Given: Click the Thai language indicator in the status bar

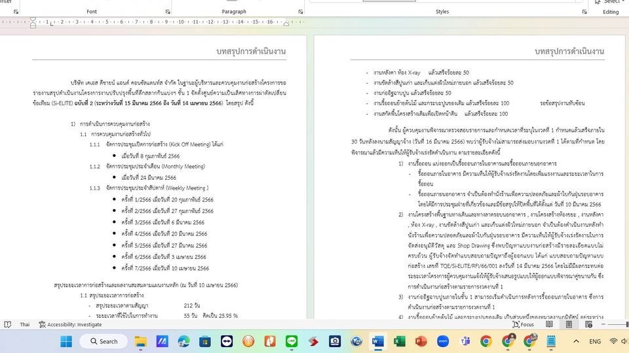Looking at the screenshot, I should [x=25, y=325].
